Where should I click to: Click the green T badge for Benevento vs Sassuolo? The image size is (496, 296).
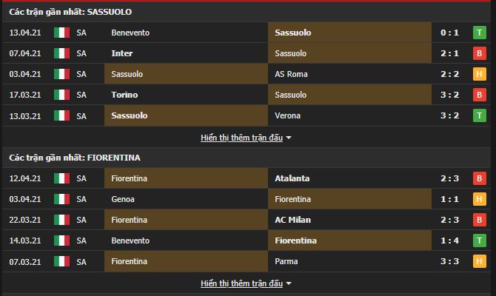point(479,33)
